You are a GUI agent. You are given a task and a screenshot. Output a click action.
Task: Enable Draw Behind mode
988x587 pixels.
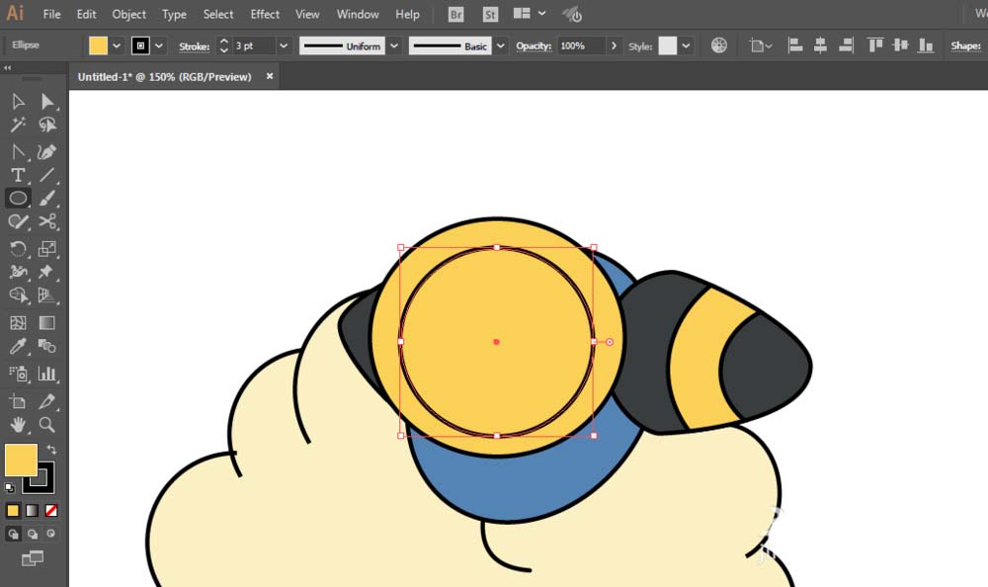click(x=33, y=534)
